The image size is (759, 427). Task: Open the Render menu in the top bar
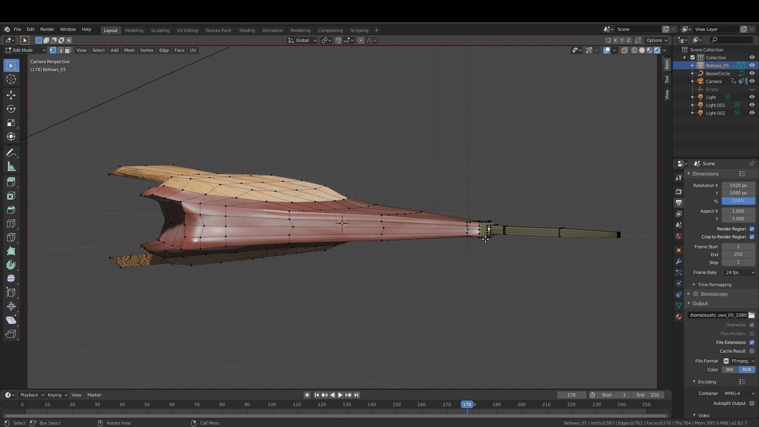[x=47, y=29]
